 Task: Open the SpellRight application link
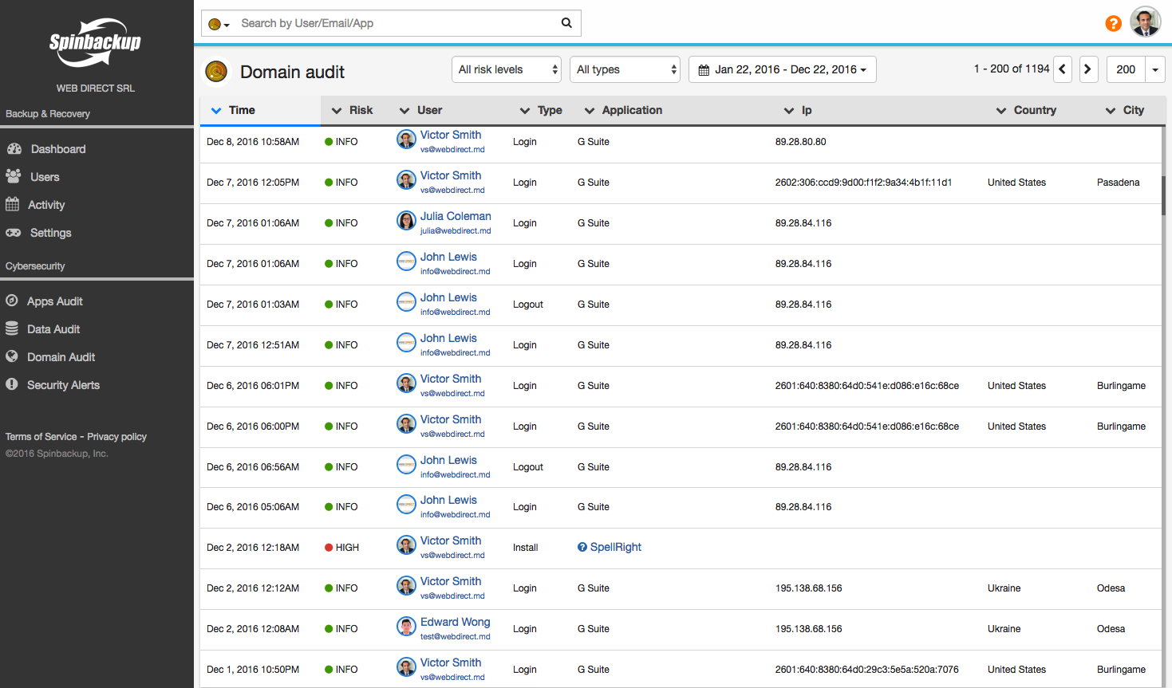(616, 547)
